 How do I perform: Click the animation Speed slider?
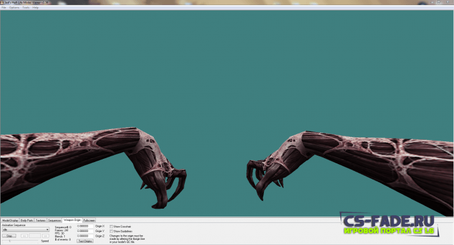pos(20,241)
